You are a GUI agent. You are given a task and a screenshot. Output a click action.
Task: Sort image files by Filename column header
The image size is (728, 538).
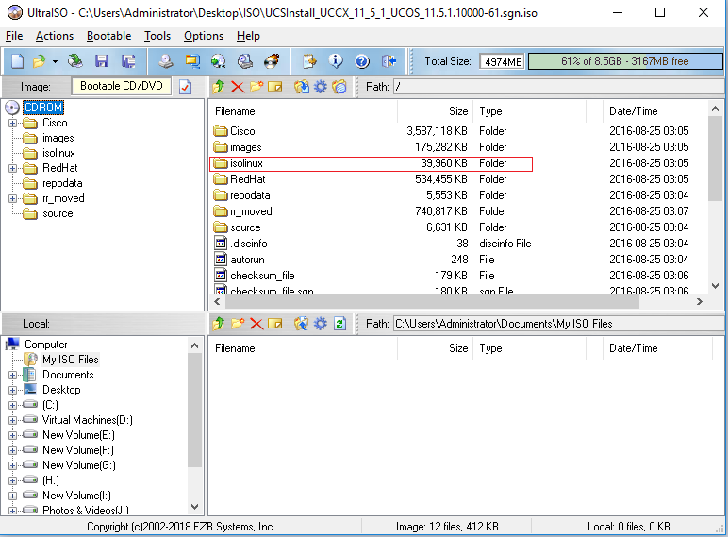pos(304,111)
